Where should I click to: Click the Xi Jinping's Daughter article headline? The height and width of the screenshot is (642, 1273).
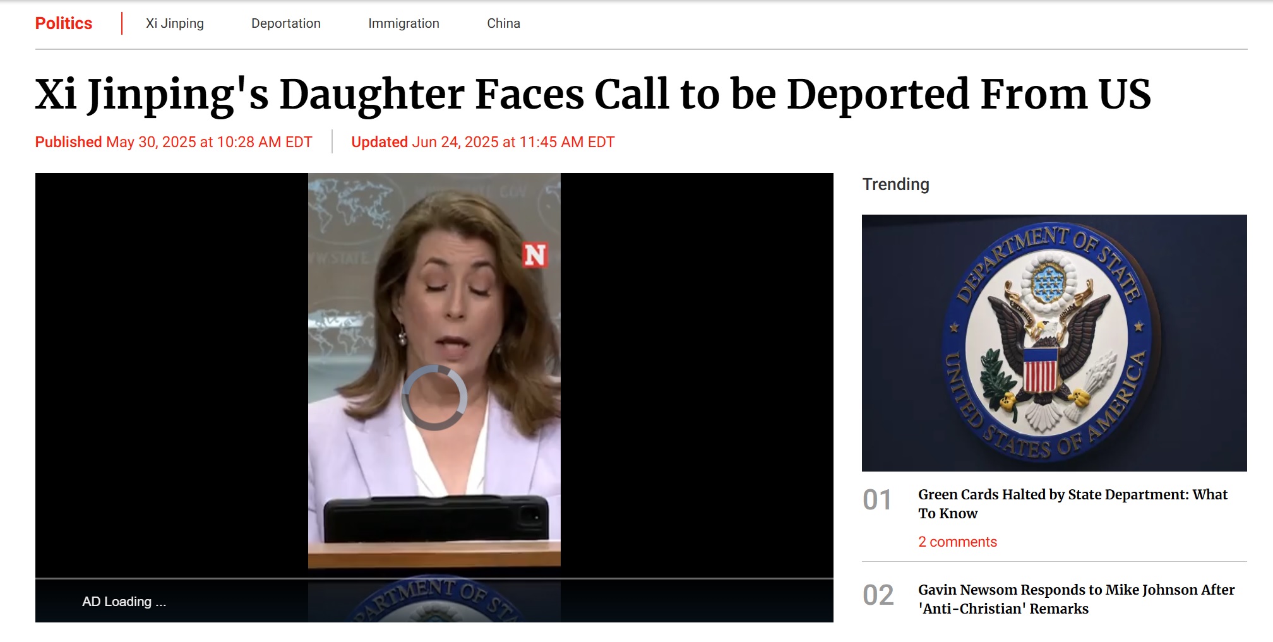tap(593, 94)
